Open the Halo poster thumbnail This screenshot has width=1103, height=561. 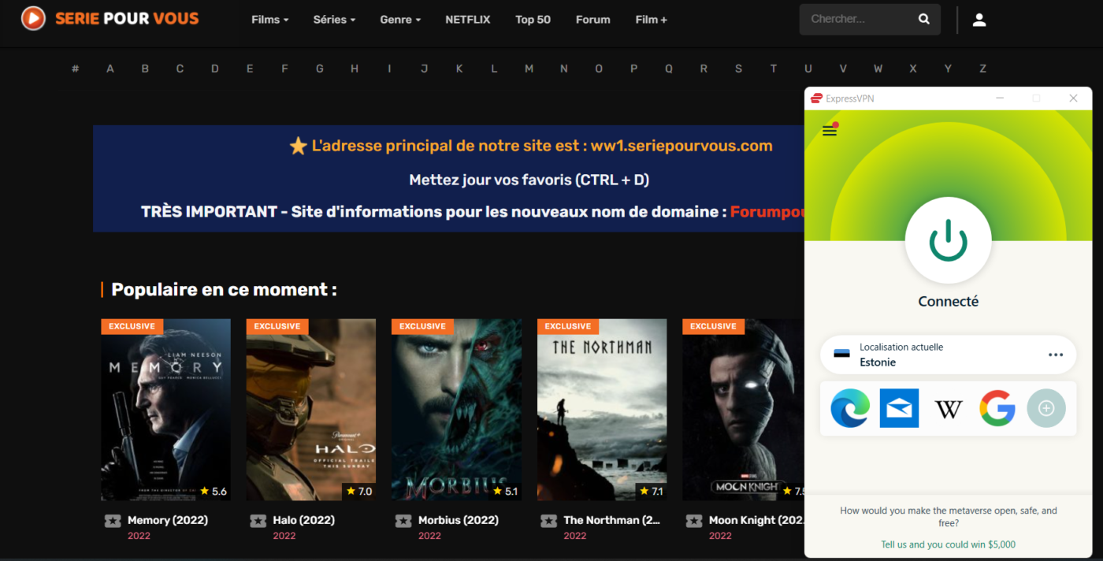pos(311,410)
